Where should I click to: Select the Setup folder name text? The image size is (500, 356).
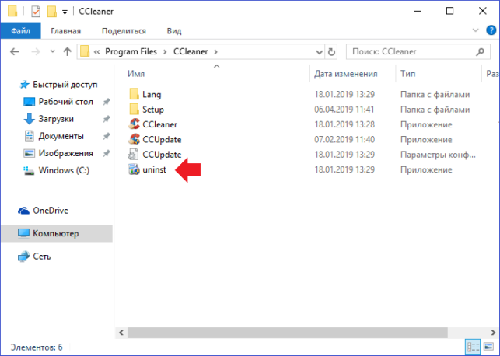pos(153,110)
